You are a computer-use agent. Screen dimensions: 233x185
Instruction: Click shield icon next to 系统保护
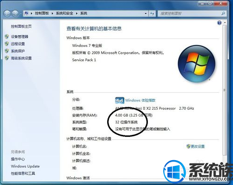[x=7, y=51]
